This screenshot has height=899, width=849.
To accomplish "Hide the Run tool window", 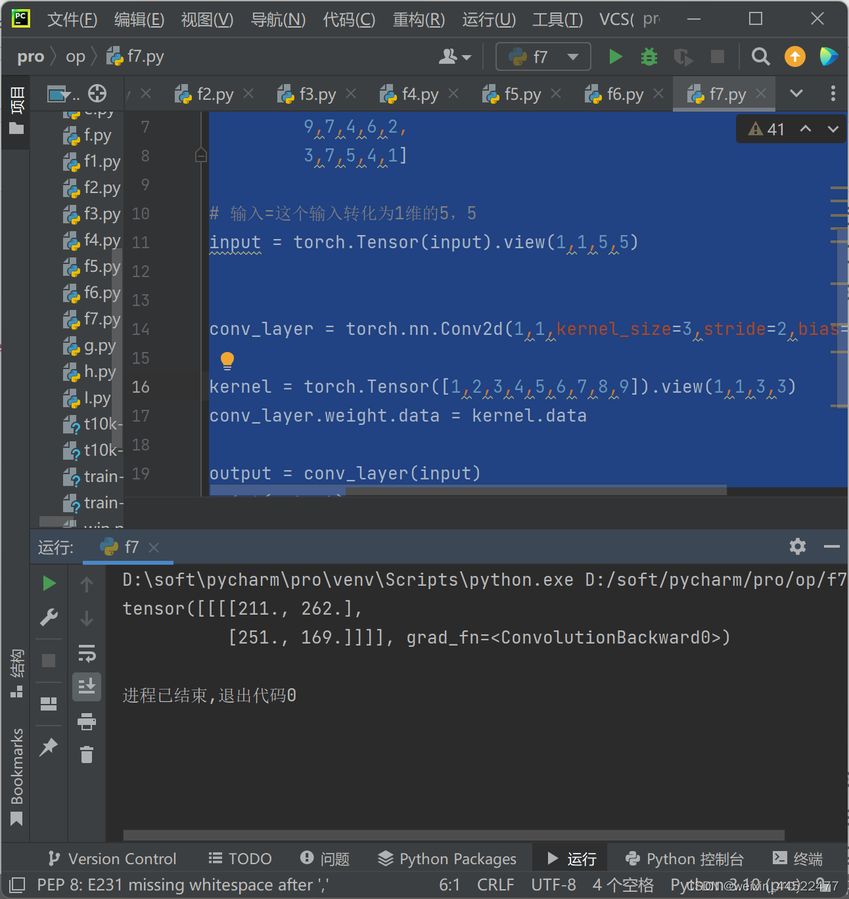I will coord(832,546).
